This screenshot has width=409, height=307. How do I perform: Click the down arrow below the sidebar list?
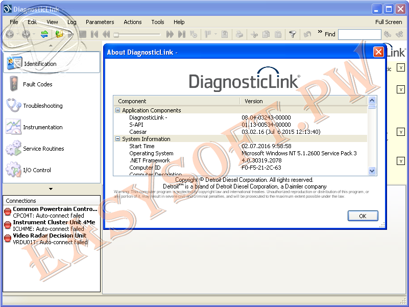tap(51, 188)
